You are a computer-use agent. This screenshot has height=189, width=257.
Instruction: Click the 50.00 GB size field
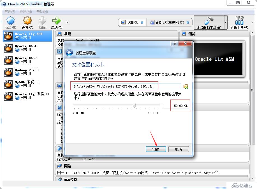(175, 106)
